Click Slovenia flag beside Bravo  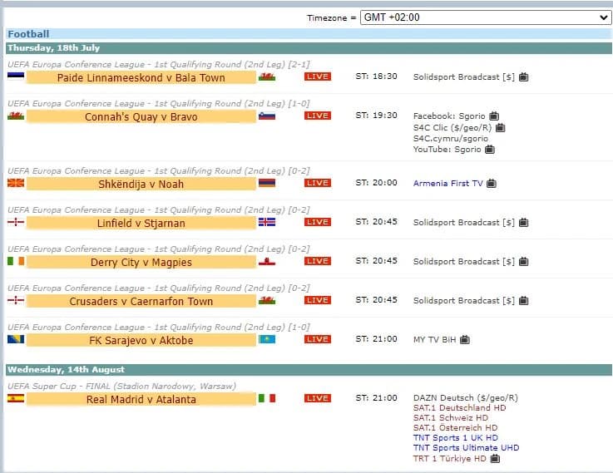pos(267,116)
